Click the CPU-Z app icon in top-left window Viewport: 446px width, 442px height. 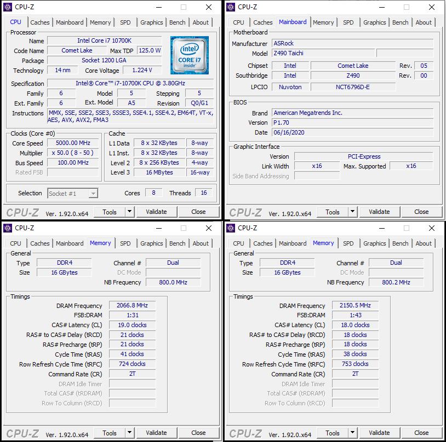(8, 7)
